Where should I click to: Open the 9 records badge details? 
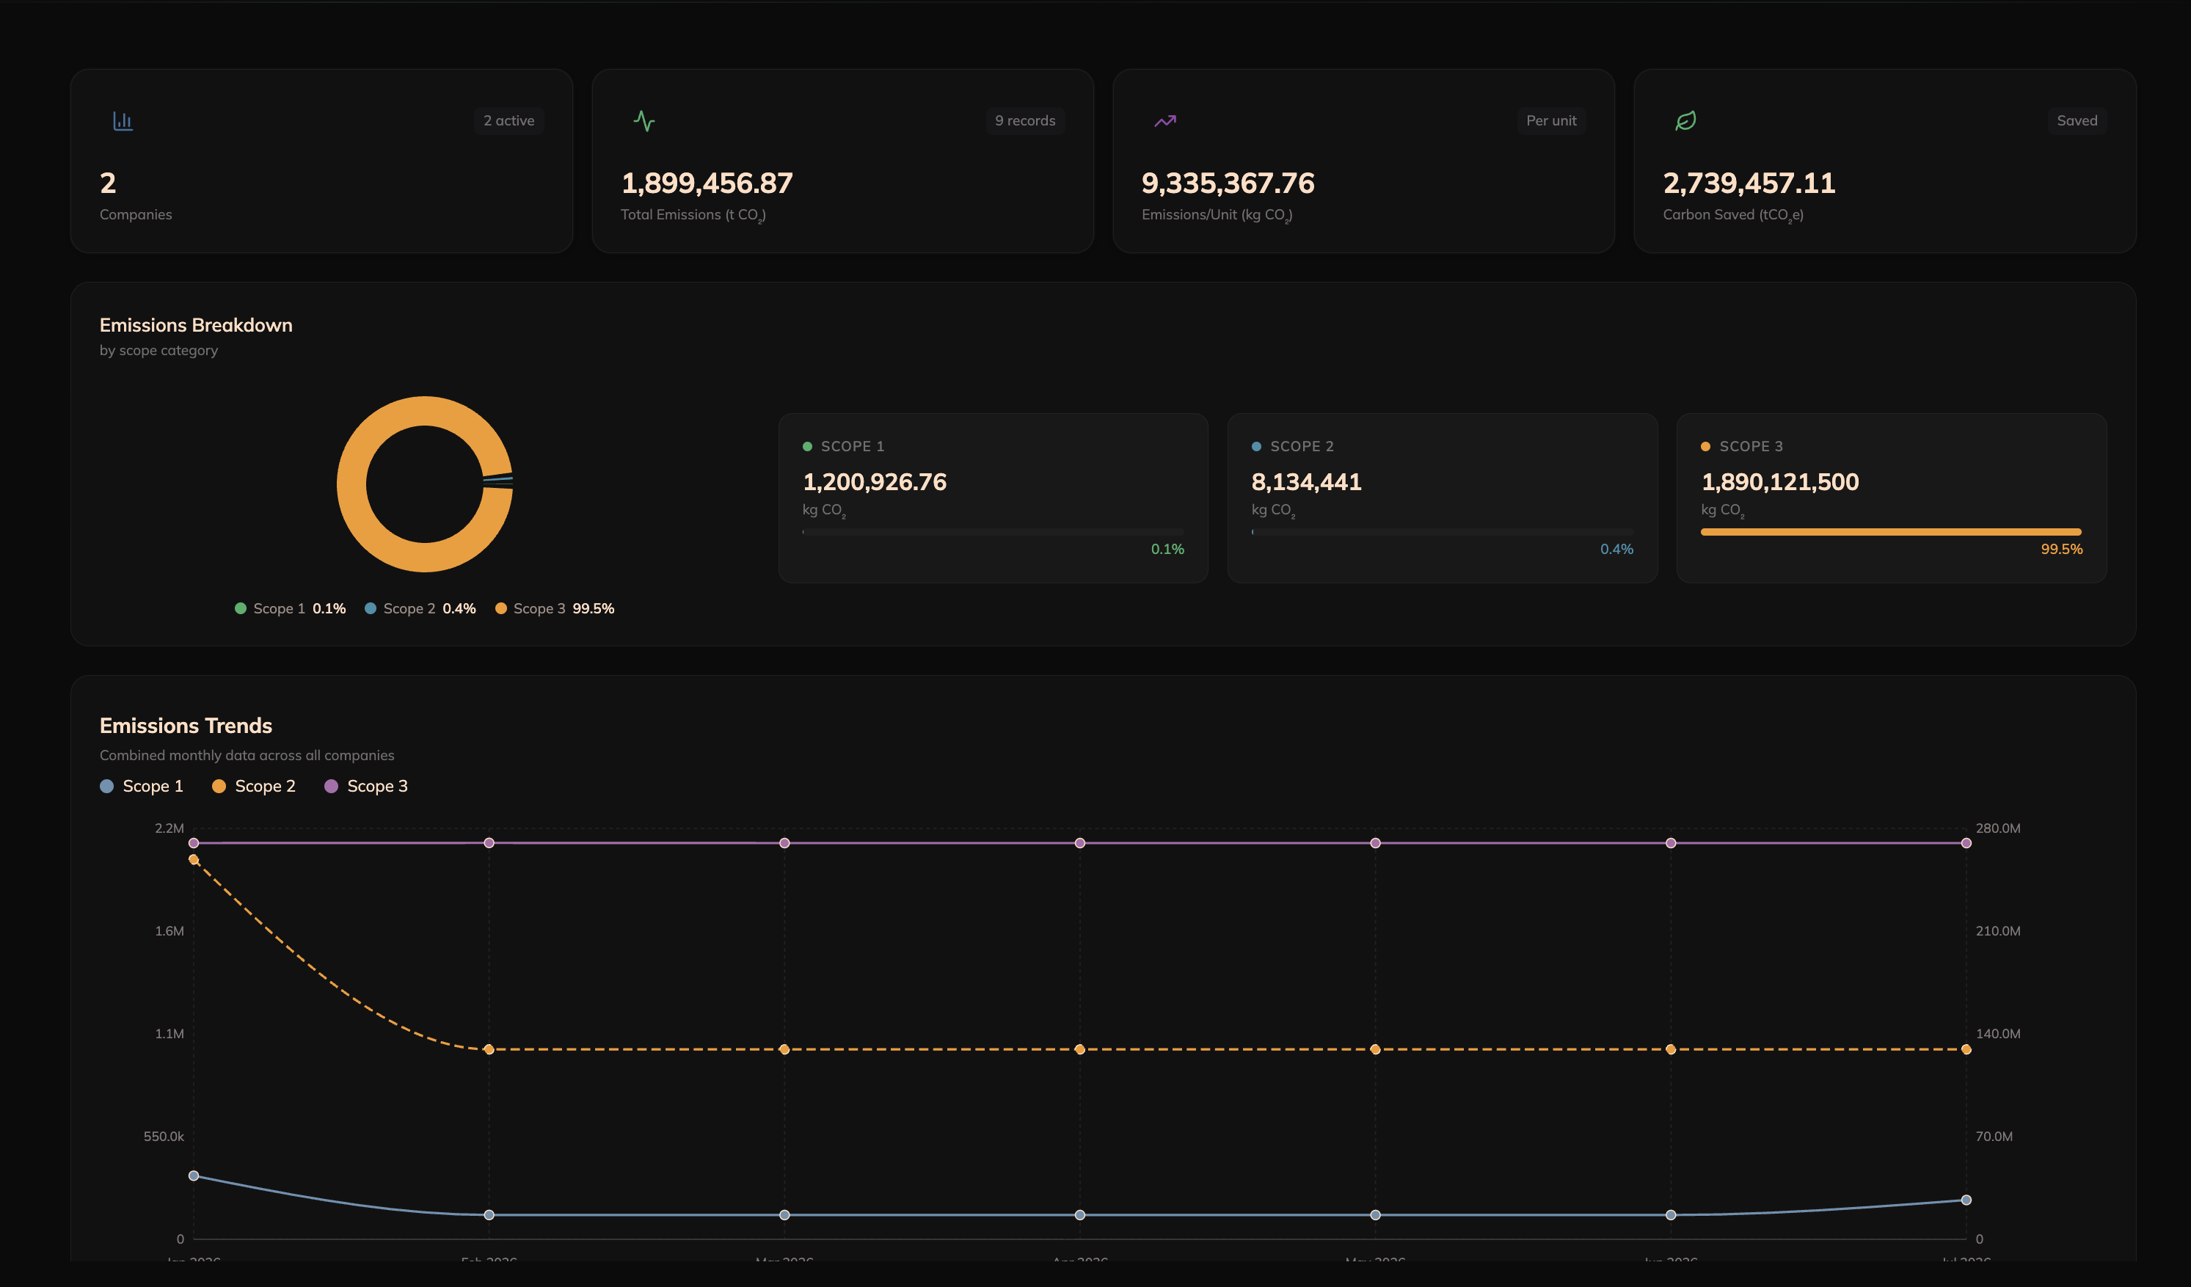tap(1024, 121)
